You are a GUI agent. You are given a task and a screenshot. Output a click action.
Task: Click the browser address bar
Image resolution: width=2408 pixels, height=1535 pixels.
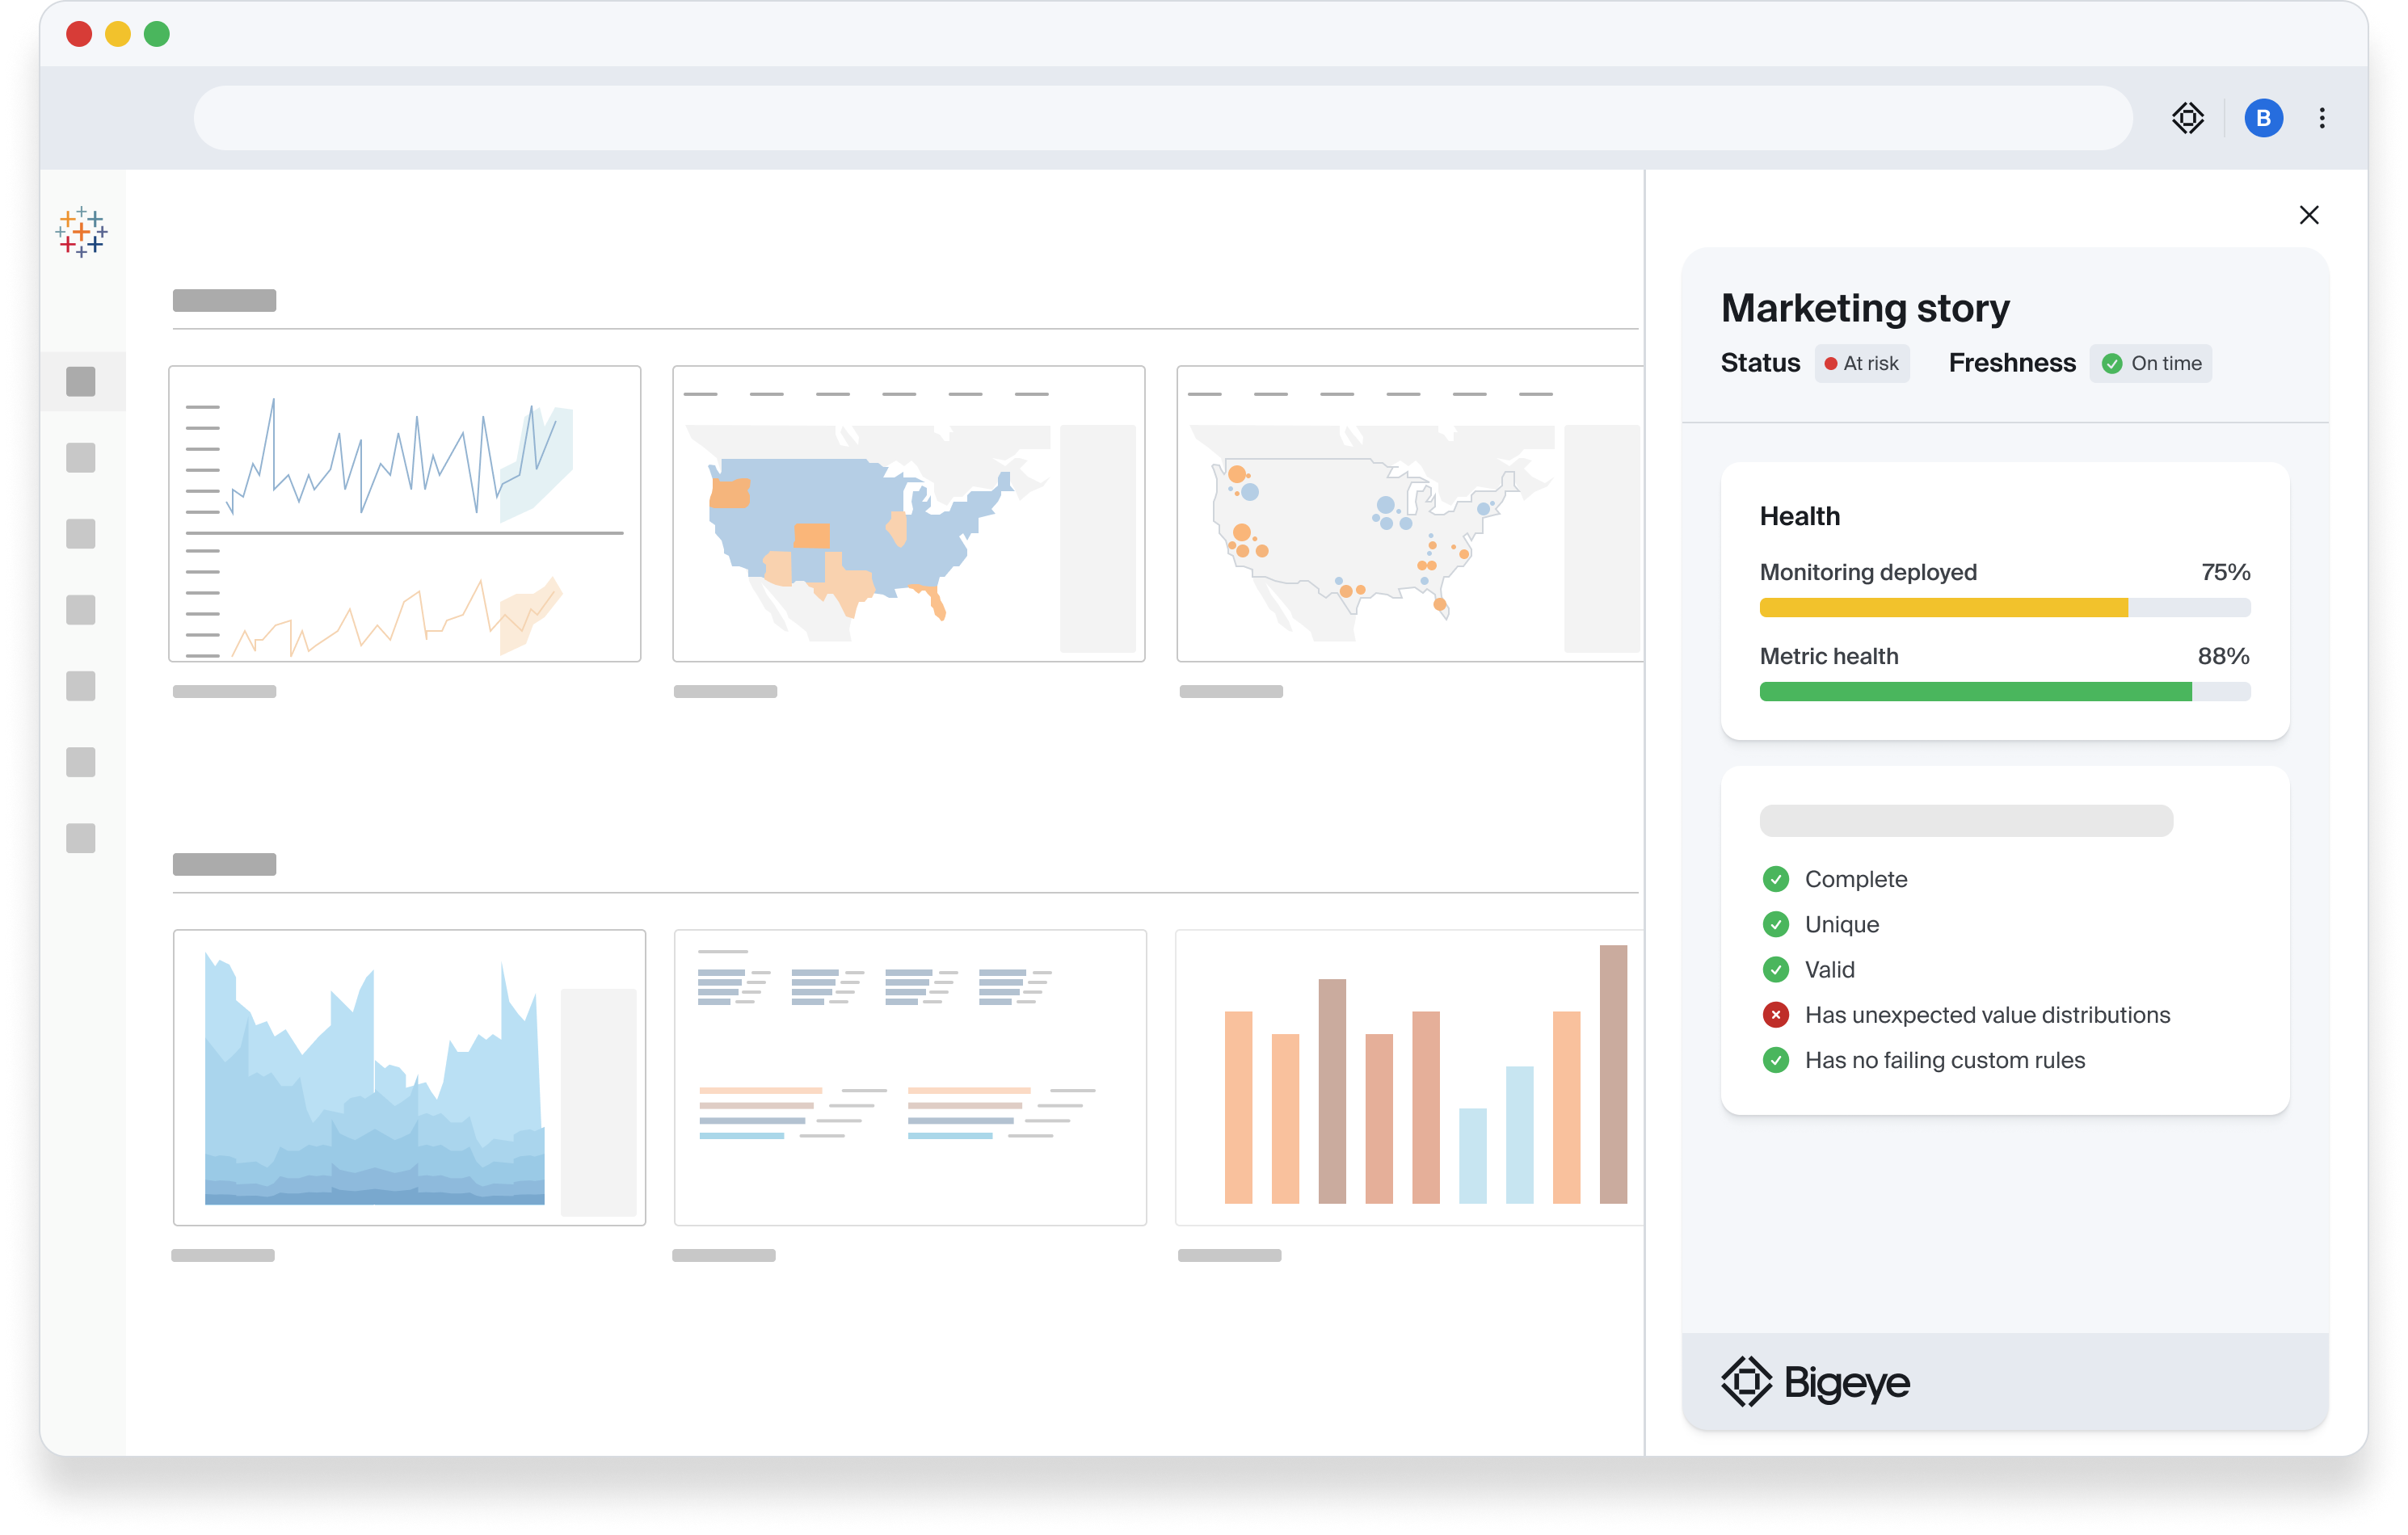pos(1160,117)
